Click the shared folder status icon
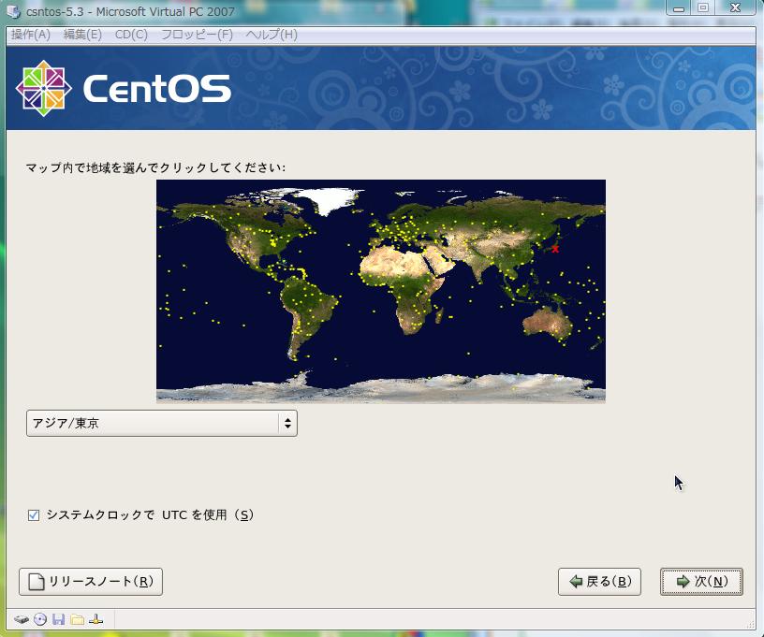This screenshot has width=764, height=637. point(77,619)
